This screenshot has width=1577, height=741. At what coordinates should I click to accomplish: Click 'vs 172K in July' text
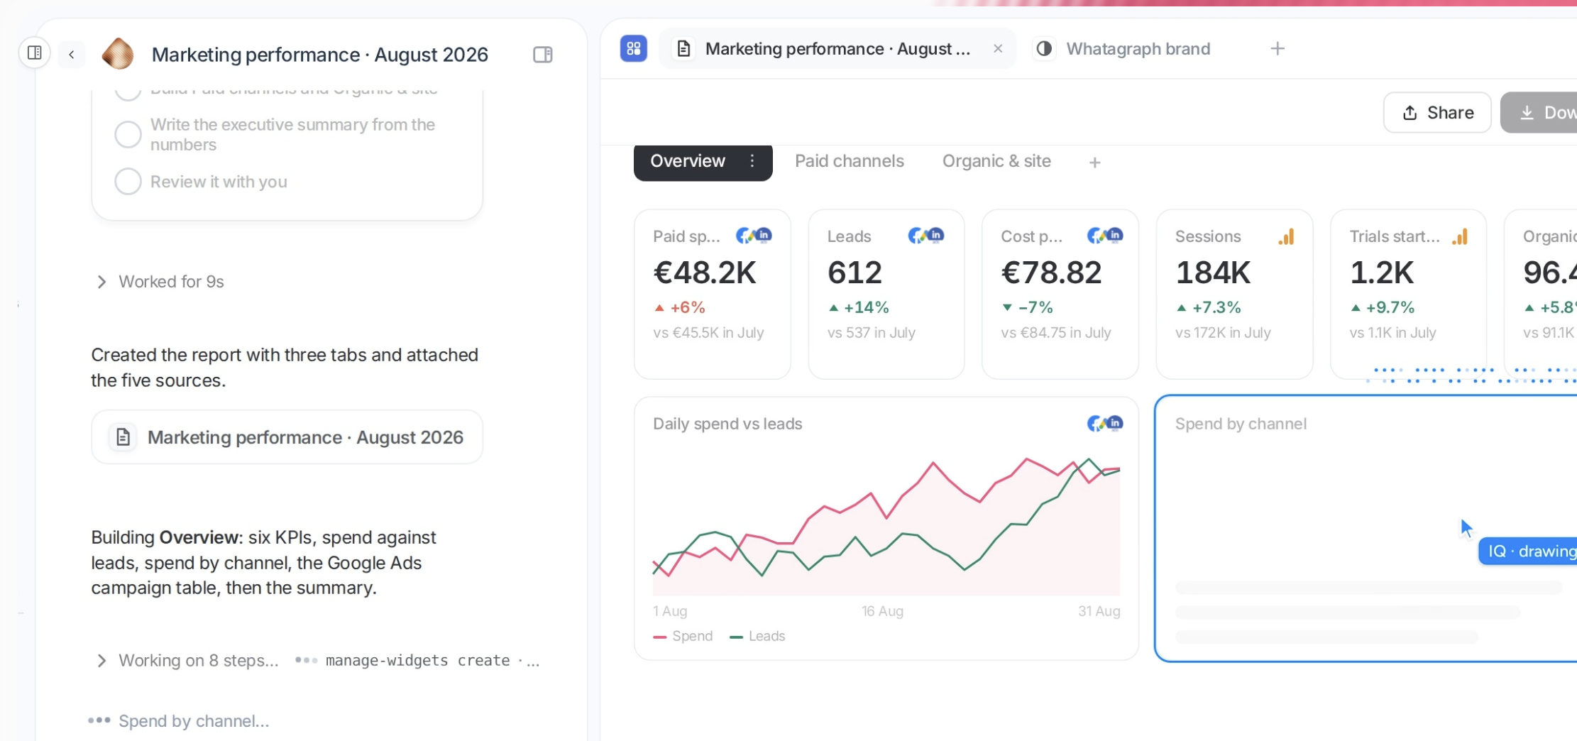1223,333
